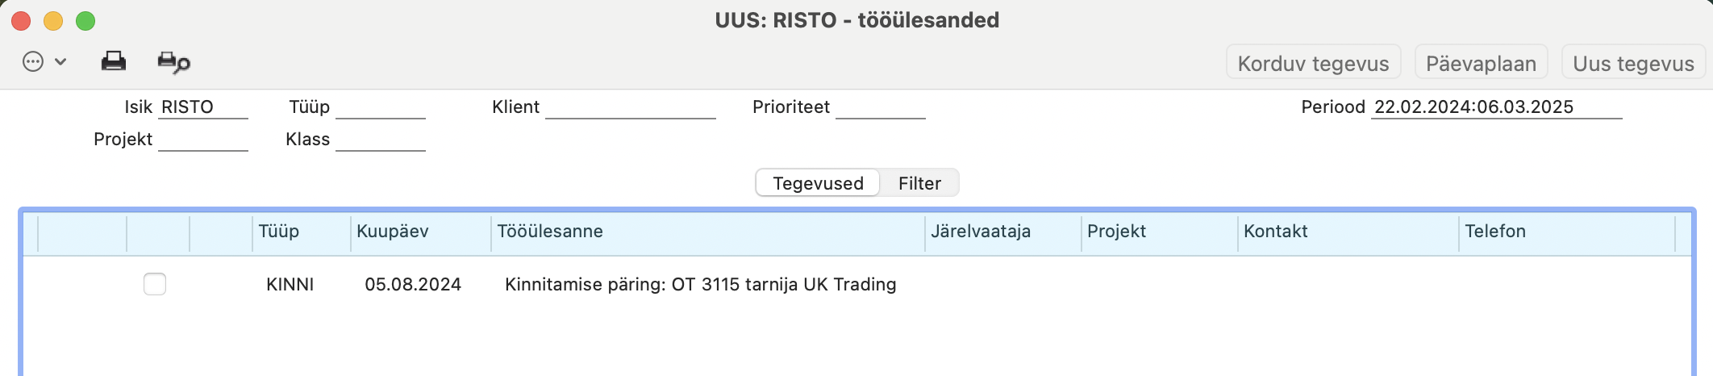
Task: Create a new task with Uus tegevus
Action: coord(1633,63)
